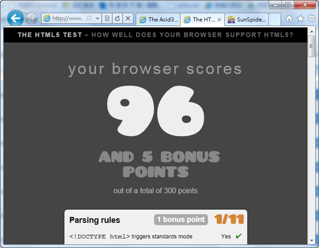Image resolution: width=319 pixels, height=248 pixels.
Task: Click the 1/11 parsing score
Action: tap(229, 219)
